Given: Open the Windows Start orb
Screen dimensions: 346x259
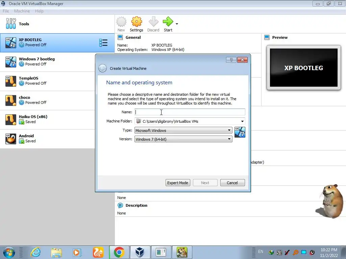Looking at the screenshot, I should 9,252.
